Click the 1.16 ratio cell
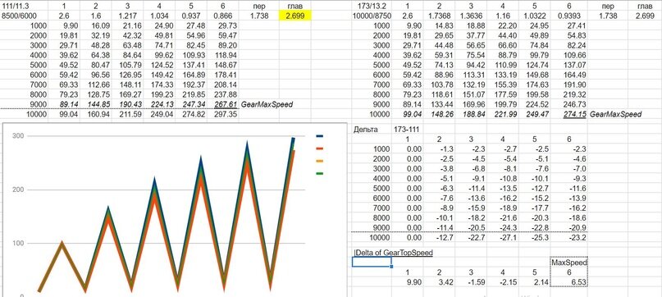 point(502,16)
